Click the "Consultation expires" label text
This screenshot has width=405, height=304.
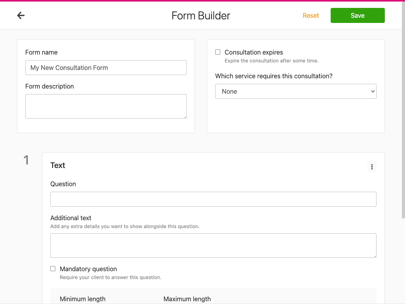pos(254,52)
